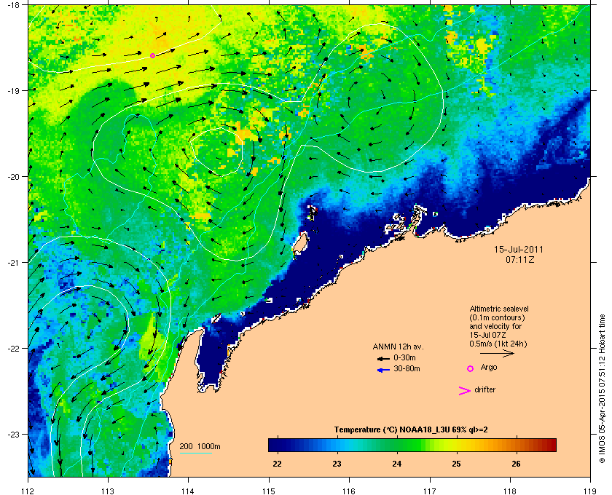
Task: Click the longitude axis label 112
Action: tap(28, 491)
